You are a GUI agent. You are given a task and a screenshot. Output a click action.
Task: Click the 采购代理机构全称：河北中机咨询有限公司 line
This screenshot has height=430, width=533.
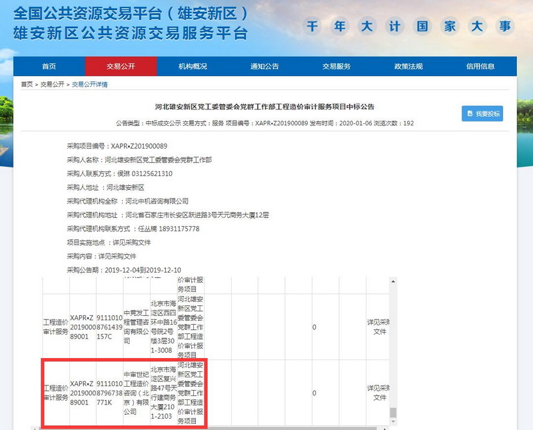coord(127,201)
